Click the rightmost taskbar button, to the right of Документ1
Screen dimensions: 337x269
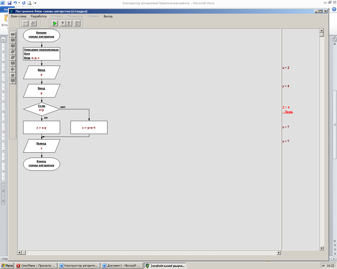pos(165,266)
